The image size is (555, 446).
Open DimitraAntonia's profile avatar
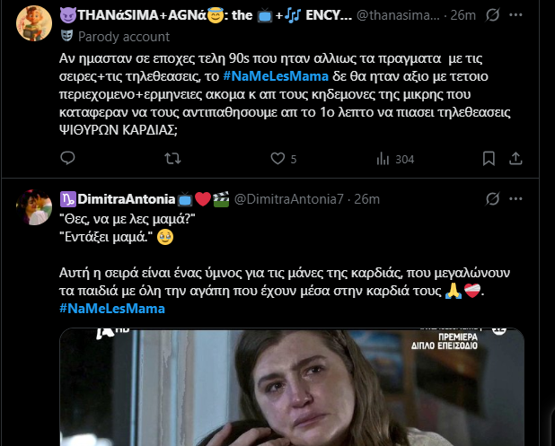(33, 208)
